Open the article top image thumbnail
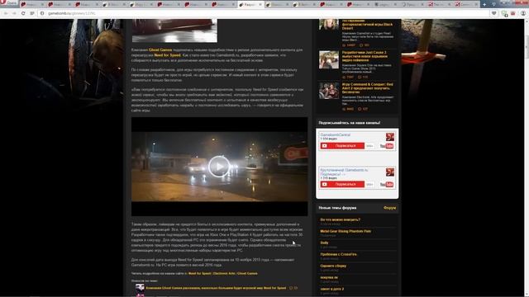 (x=174, y=31)
